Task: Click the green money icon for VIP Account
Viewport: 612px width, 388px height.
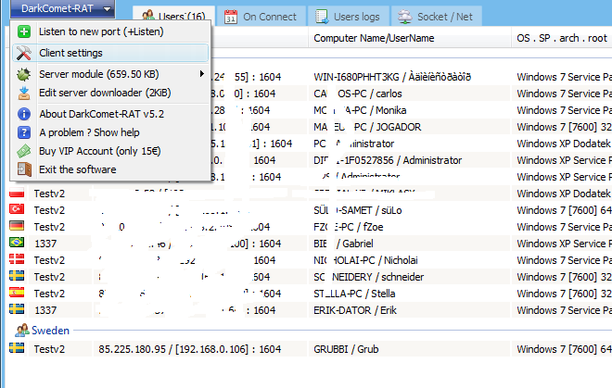Action: pos(24,151)
